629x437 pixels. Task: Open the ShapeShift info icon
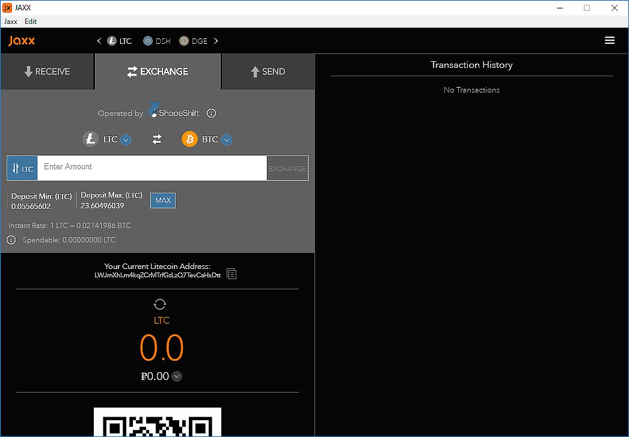pos(212,113)
